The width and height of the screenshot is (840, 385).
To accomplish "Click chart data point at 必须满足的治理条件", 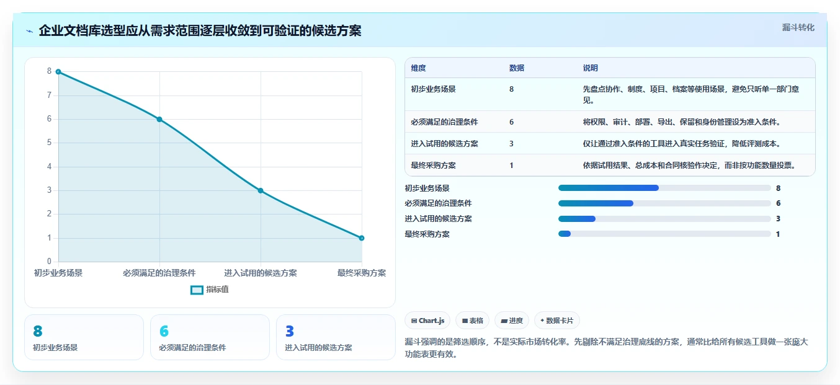I will point(159,119).
